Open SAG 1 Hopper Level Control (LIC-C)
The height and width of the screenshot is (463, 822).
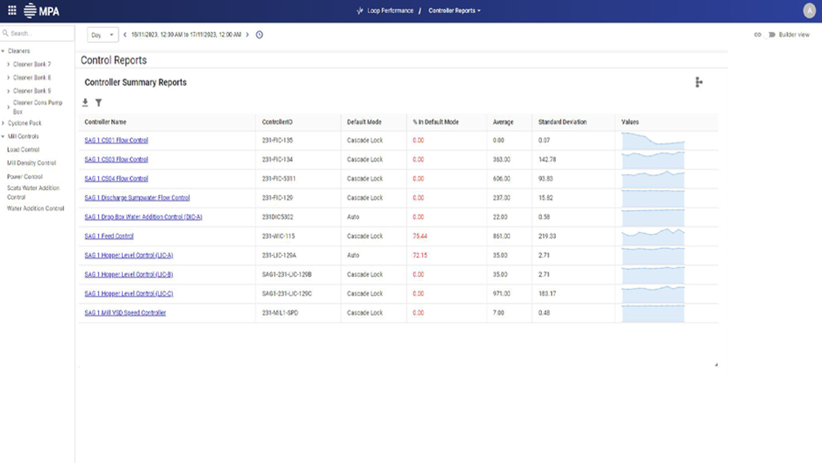(x=129, y=293)
